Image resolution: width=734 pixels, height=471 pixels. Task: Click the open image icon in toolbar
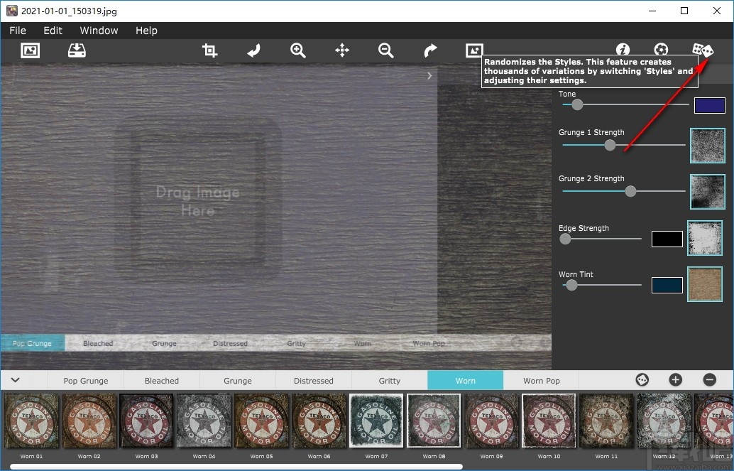(x=30, y=50)
